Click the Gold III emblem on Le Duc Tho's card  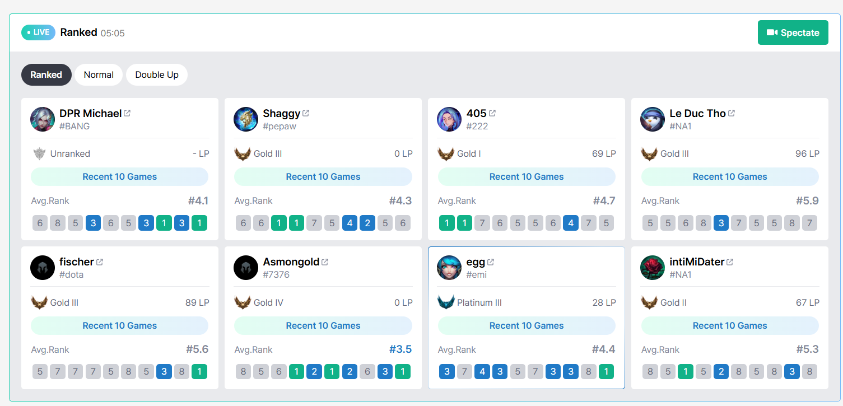click(649, 153)
